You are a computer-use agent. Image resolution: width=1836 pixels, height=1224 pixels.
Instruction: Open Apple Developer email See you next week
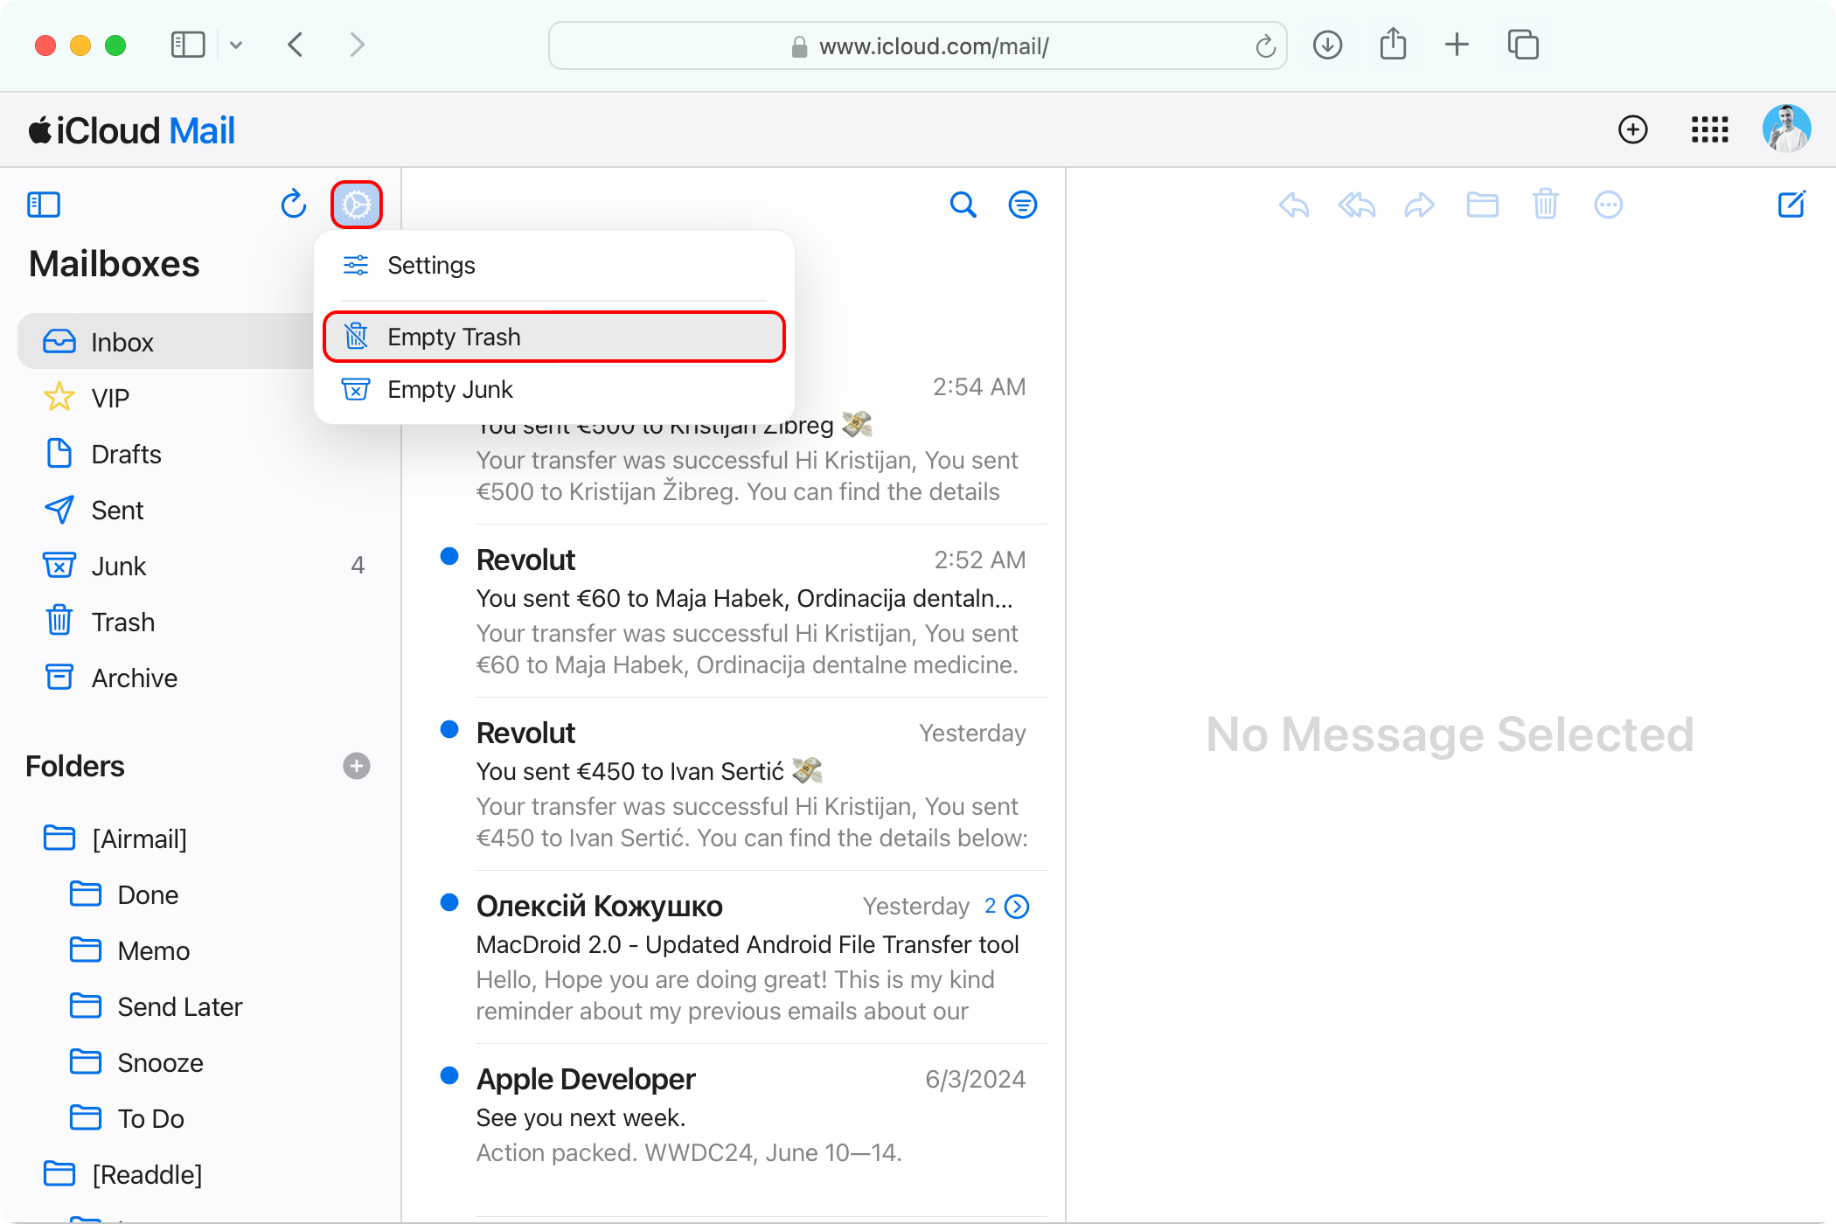[734, 1130]
